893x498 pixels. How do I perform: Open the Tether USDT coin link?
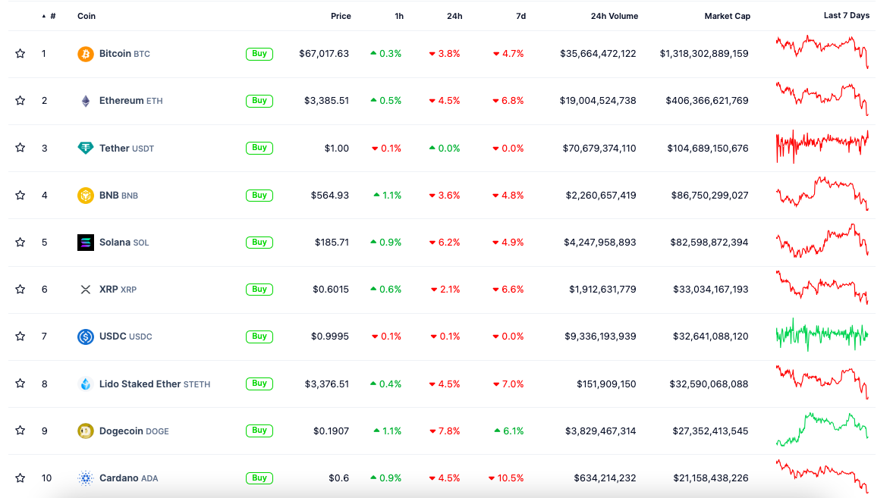tap(127, 148)
